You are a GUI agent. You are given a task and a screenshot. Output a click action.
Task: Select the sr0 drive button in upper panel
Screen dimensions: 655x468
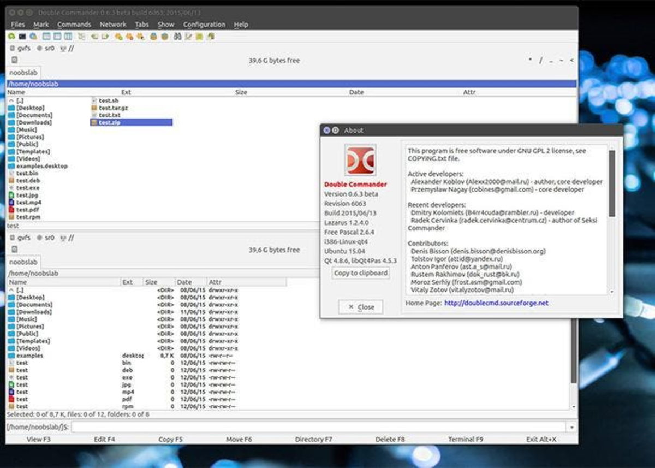pos(46,48)
